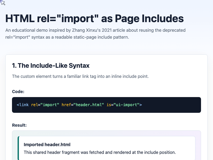Click the main page title heading

[95, 18]
